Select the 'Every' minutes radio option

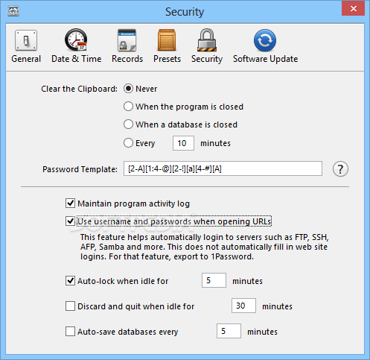128,143
